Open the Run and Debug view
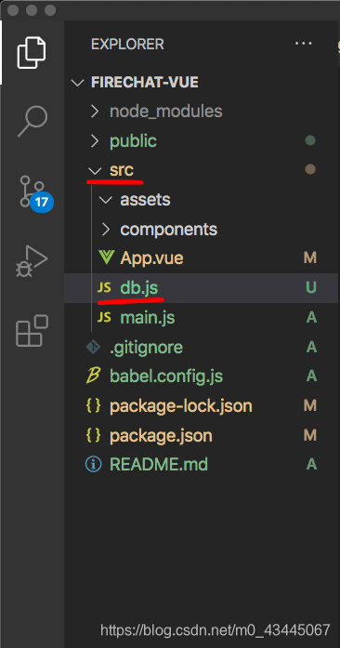340x648 pixels. 32,261
